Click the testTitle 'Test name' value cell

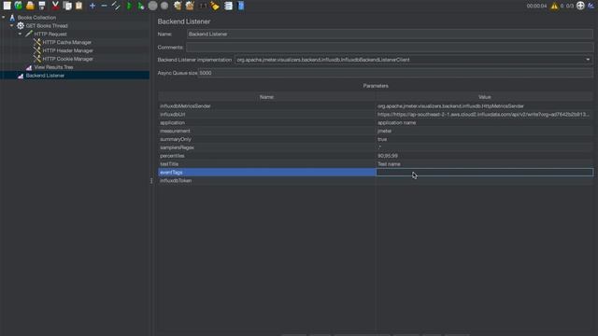[485, 164]
